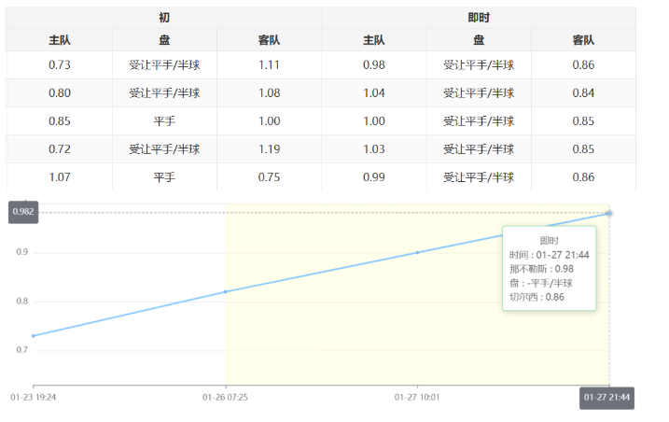
Task: Click the highlighted 01-27 21:44 axis label
Action: click(607, 397)
